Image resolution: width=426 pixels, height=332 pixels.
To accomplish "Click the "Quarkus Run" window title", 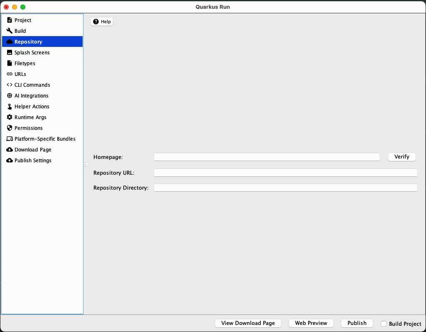I will click(213, 7).
